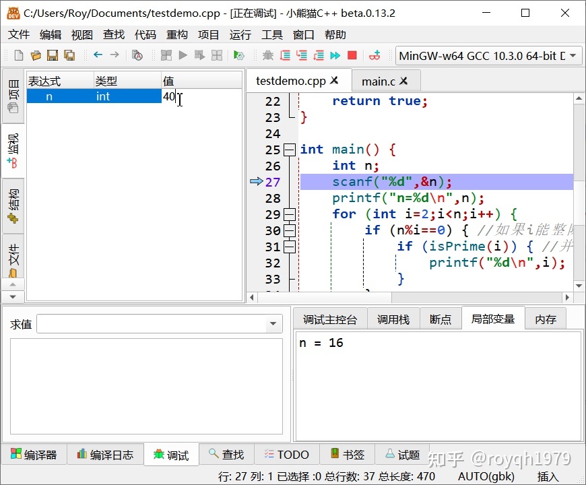Viewport: 586px width, 485px height.
Task: Open the 项目 menu
Action: tap(209, 35)
